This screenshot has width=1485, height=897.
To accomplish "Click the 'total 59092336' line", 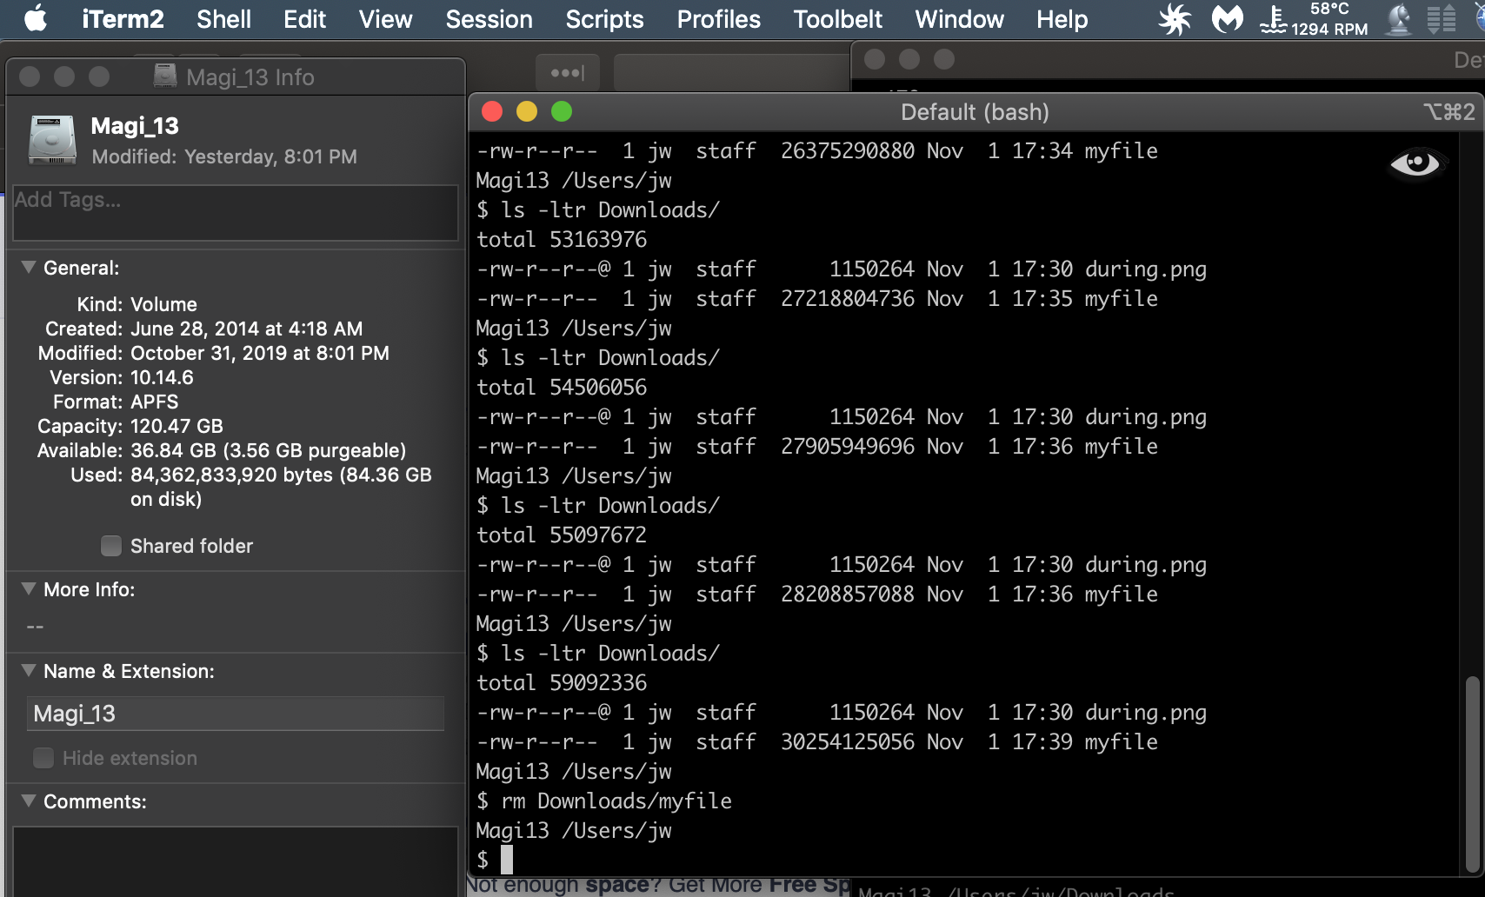I will tap(562, 682).
